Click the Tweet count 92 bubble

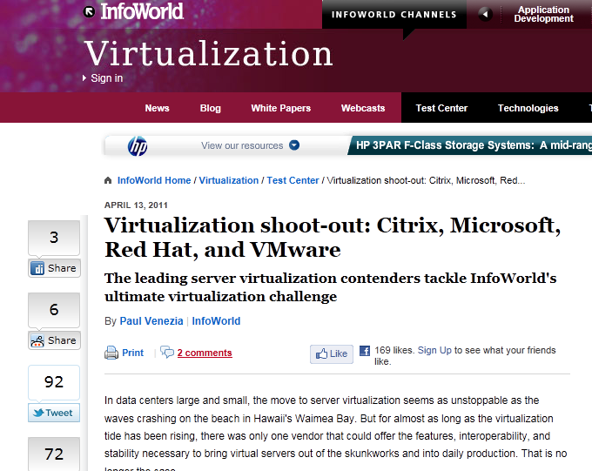pyautogui.click(x=54, y=382)
